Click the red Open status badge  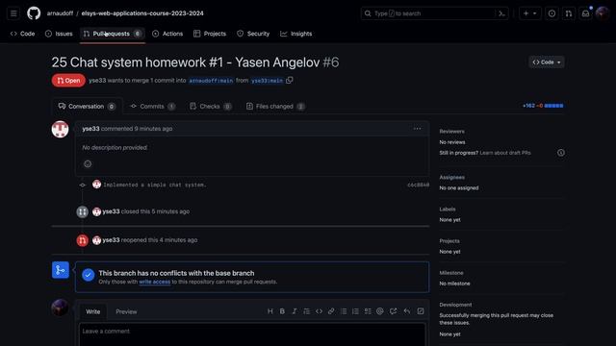pos(68,81)
